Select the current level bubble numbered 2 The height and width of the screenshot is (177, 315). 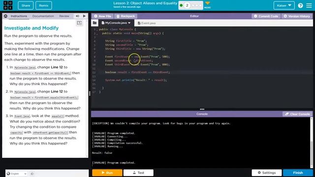click(x=187, y=5)
